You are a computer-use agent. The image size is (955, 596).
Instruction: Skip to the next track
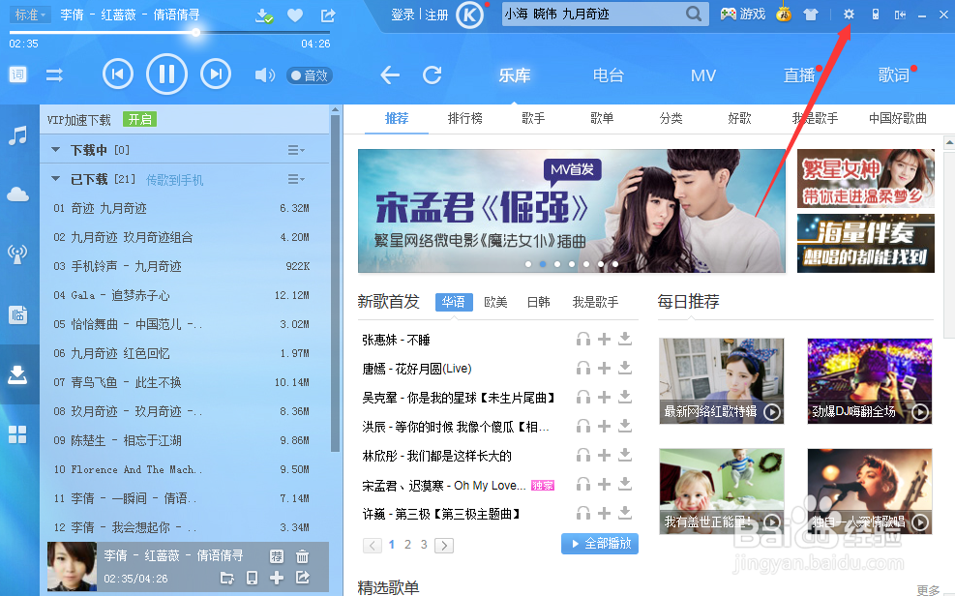point(216,74)
